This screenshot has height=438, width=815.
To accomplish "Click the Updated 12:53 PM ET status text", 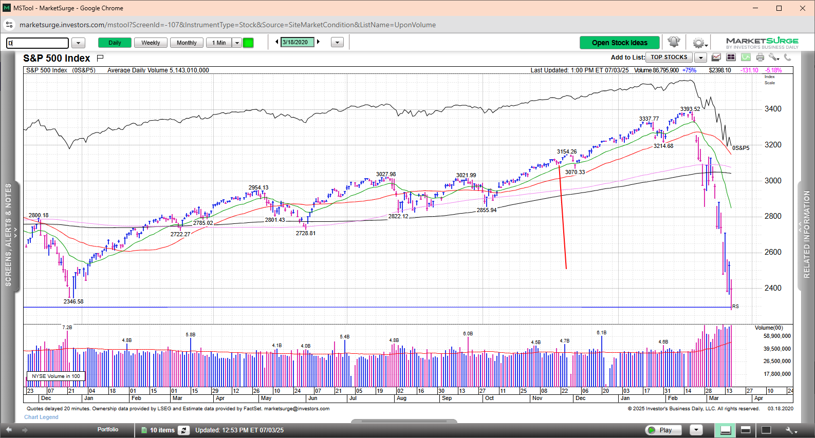I will [239, 430].
